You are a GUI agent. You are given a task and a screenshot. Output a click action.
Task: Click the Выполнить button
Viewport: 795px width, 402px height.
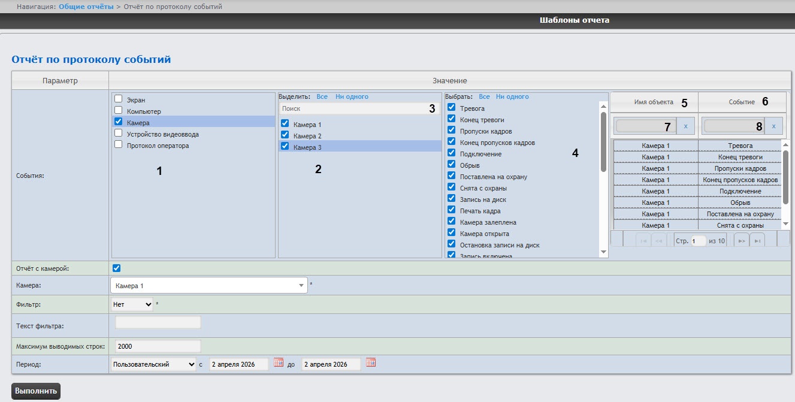pyautogui.click(x=36, y=391)
